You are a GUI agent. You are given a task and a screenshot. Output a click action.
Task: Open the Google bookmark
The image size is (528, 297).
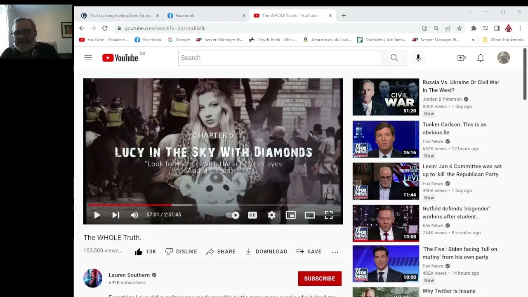179,40
